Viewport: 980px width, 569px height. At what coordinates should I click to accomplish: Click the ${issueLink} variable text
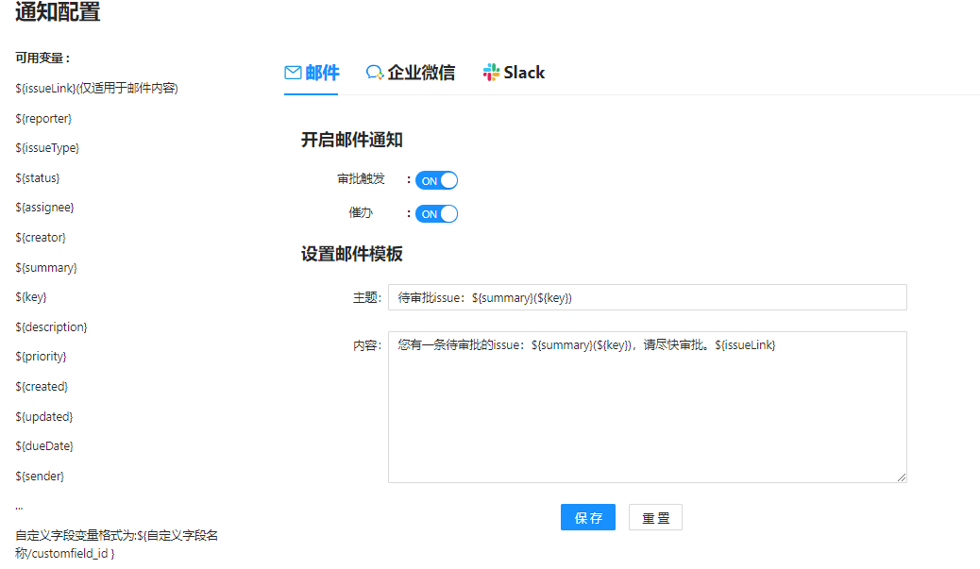pyautogui.click(x=45, y=88)
